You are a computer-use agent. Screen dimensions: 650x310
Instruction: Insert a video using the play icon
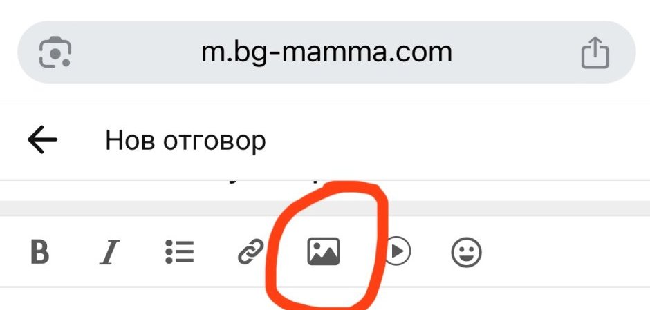click(x=398, y=251)
